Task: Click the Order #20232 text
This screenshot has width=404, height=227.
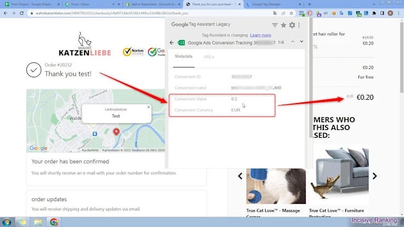Action: coord(58,65)
